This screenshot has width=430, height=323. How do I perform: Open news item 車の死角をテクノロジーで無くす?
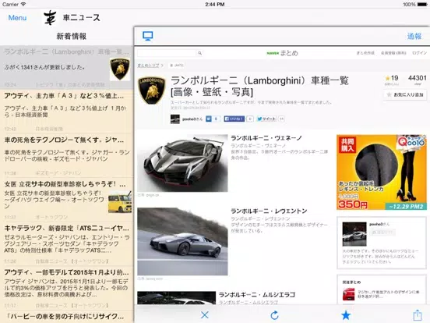(66, 156)
